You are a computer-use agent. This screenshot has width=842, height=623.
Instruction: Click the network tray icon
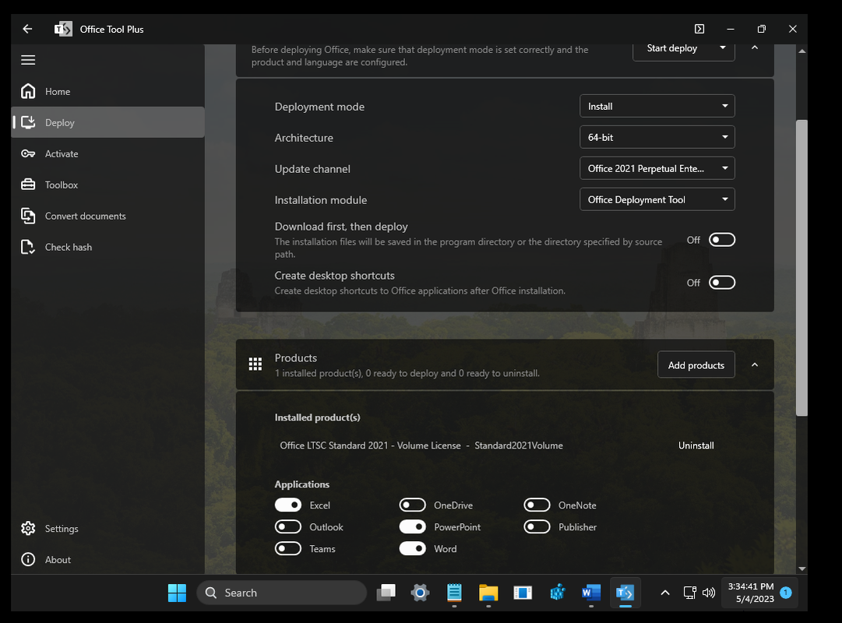tap(690, 593)
